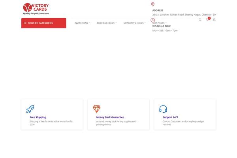Viewport: 237px width, 158px height.
Task: Click the Money Back Guarantee heading
Action: click(x=110, y=117)
